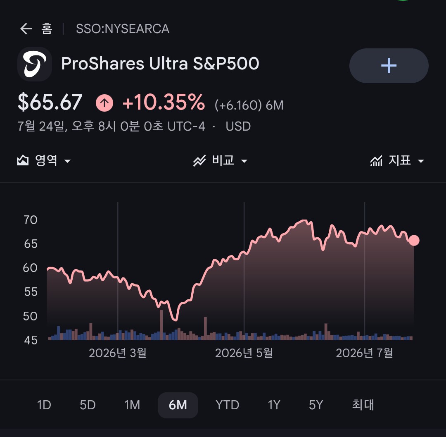Image resolution: width=446 pixels, height=437 pixels.
Task: Tap the plus icon to follow
Action: click(389, 66)
